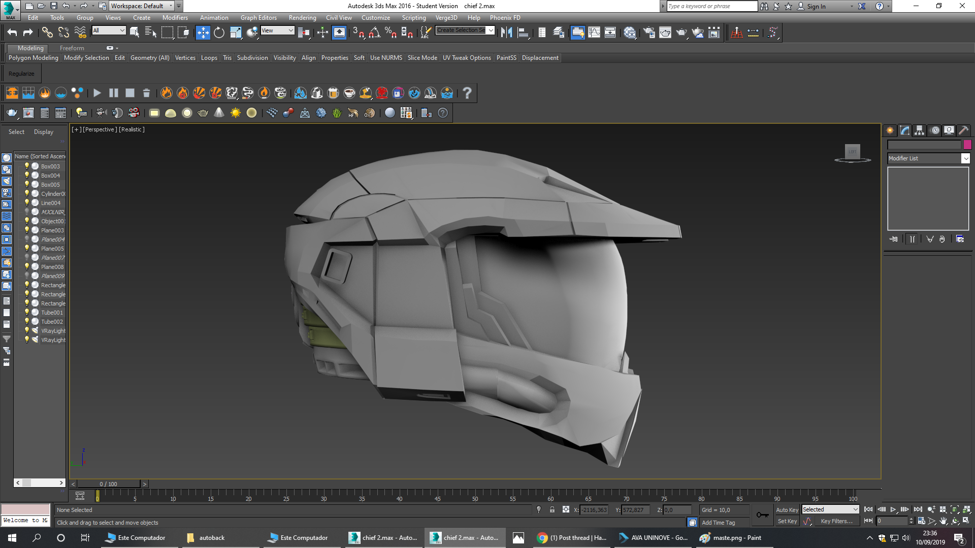The height and width of the screenshot is (548, 975).
Task: Open the Display command panel tab
Action: click(949, 130)
